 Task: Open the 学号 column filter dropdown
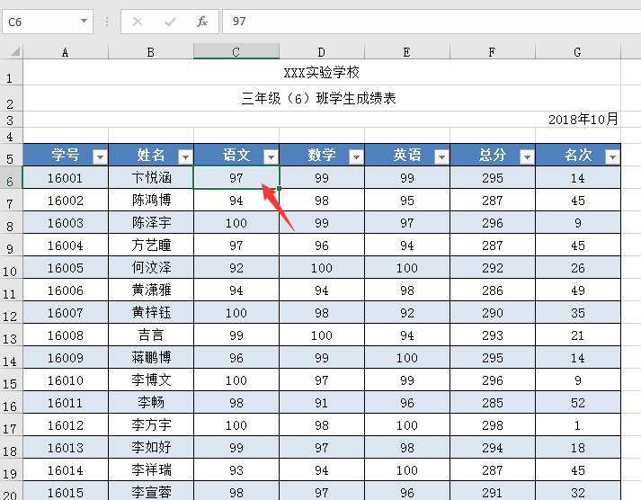(x=100, y=156)
